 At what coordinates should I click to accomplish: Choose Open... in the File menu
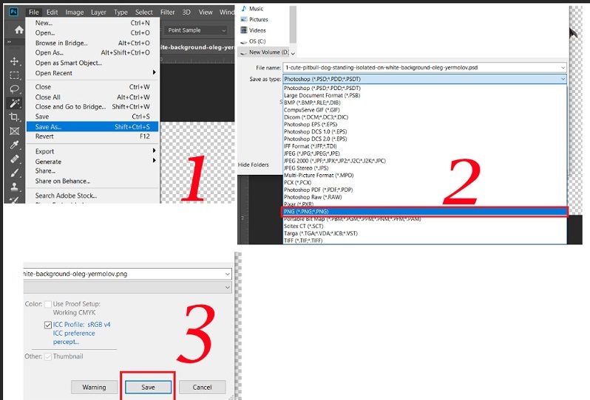point(92,32)
